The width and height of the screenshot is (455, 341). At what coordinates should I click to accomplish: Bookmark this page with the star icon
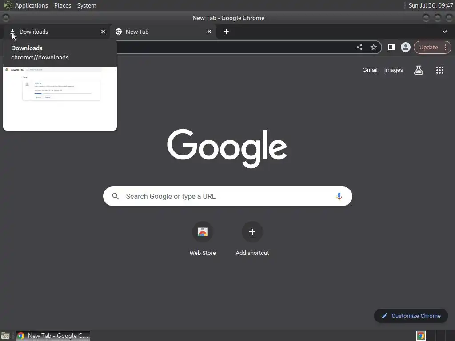pos(374,47)
